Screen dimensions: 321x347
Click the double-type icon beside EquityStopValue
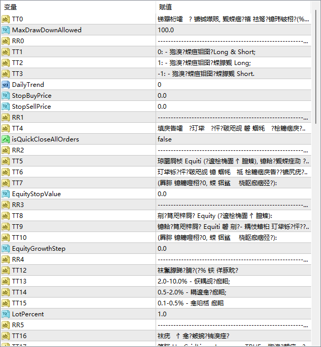click(x=6, y=194)
